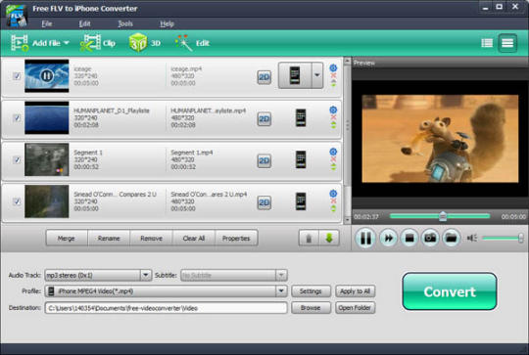Open the Tools menu

click(125, 23)
